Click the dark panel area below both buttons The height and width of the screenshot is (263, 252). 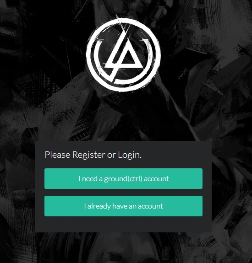124,224
